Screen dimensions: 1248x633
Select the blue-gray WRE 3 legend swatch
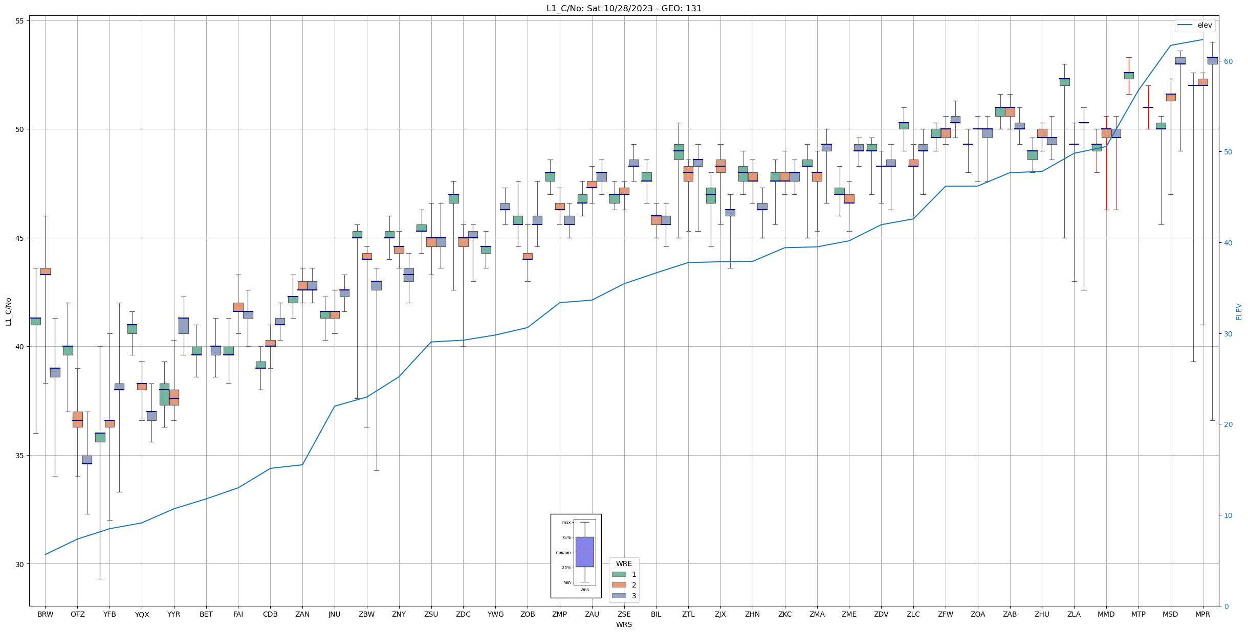coord(619,596)
